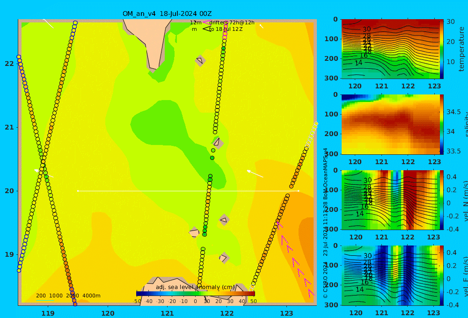This screenshot has width=468, height=318.
Task: Click the 34.5 tick on salinity colorbar
Action: coord(453,112)
